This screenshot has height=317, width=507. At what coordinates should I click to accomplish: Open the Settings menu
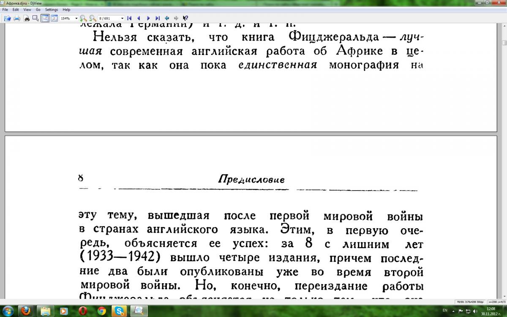(52, 9)
